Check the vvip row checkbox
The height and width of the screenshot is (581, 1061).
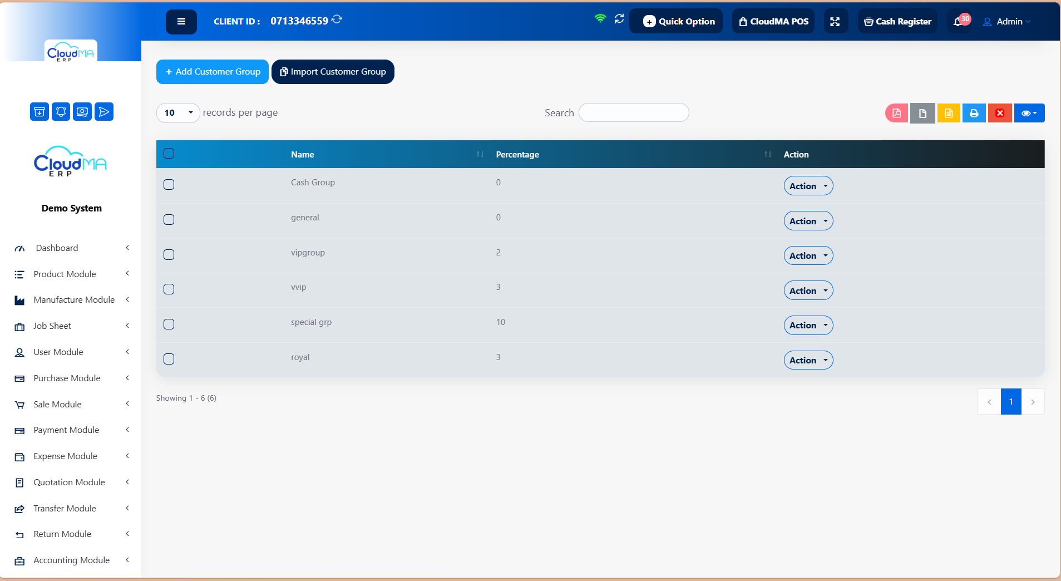(169, 289)
